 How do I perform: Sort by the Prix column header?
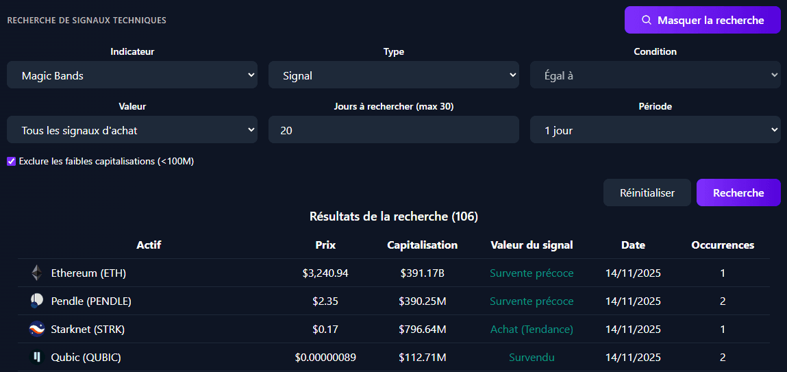tap(325, 245)
